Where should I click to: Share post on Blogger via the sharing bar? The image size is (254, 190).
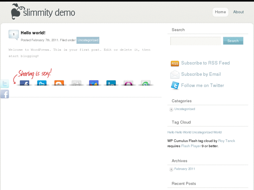(x=59, y=83)
